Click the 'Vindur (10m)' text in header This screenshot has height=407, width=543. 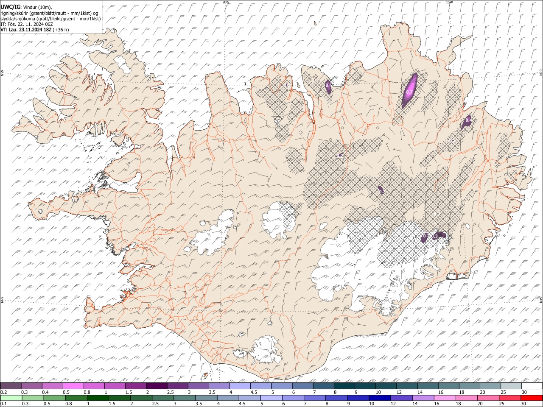37,7
